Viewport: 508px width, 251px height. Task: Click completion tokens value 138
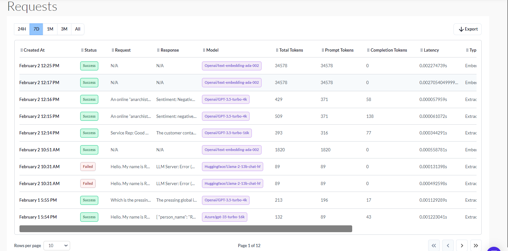point(370,116)
